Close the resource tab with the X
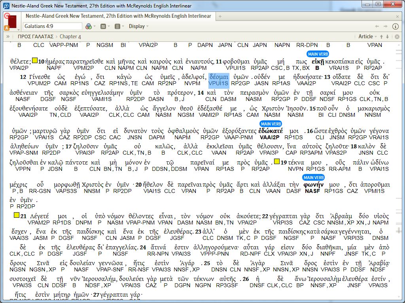The height and width of the screenshot is (303, 405). (397, 17)
